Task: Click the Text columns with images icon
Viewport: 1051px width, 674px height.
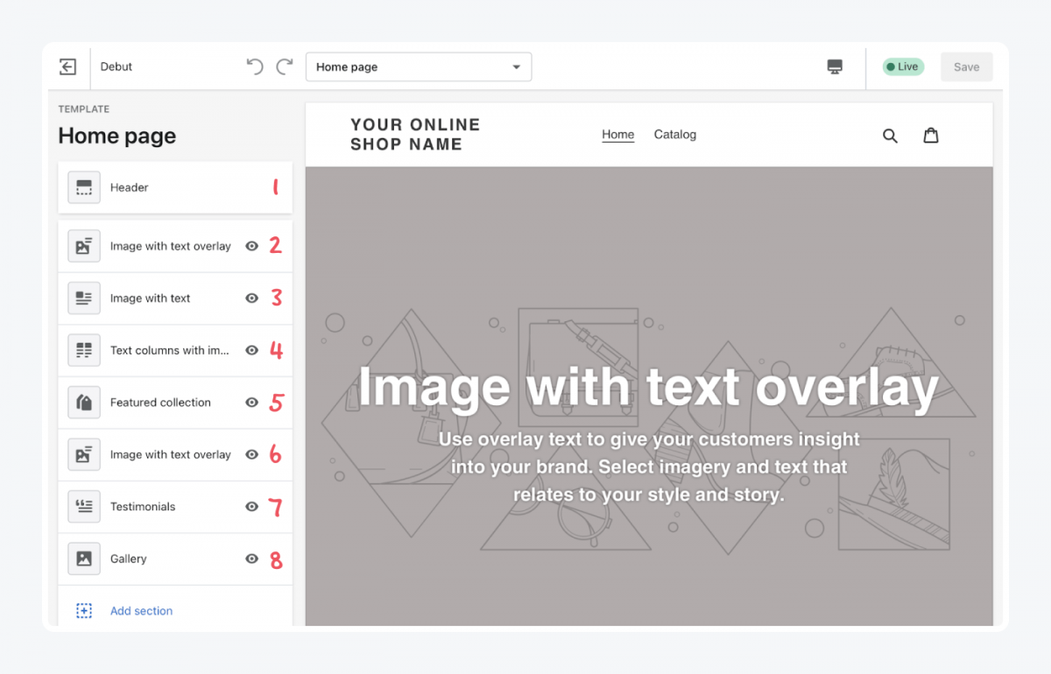Action: pos(84,350)
